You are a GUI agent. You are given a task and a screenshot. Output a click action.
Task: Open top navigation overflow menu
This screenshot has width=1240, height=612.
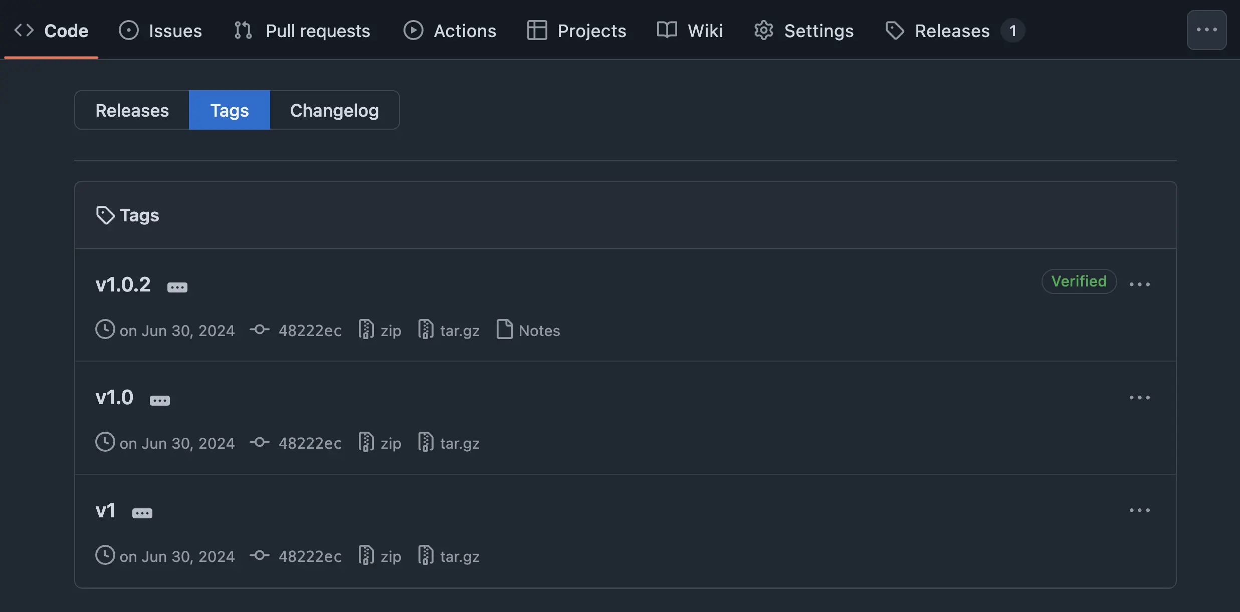click(x=1206, y=30)
